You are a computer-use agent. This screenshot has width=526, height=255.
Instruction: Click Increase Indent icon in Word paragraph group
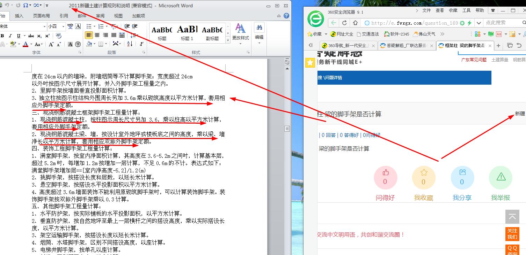pyautogui.click(x=135, y=26)
